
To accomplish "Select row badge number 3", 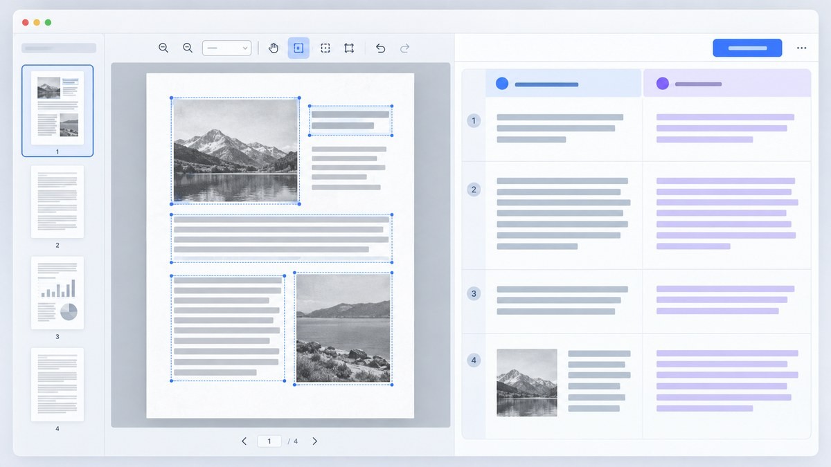I will click(474, 293).
